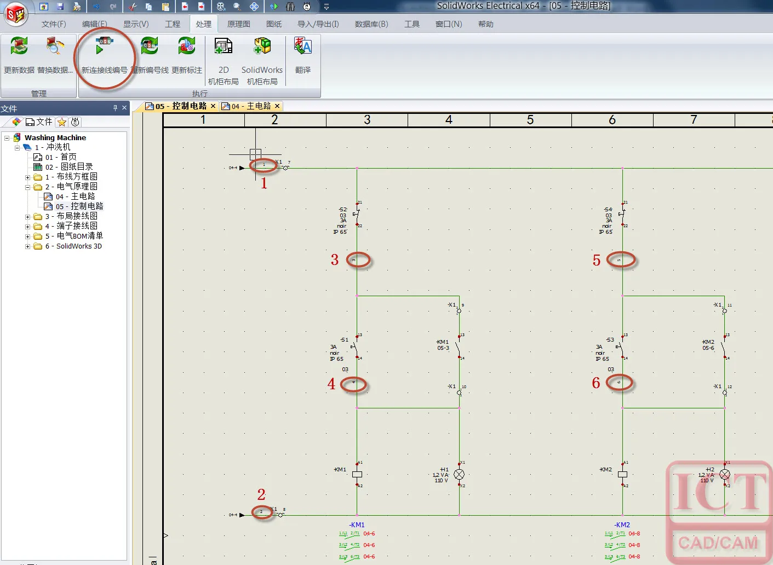
Task: Collapse the 2 - 电气原理图 folder
Action: [x=27, y=187]
